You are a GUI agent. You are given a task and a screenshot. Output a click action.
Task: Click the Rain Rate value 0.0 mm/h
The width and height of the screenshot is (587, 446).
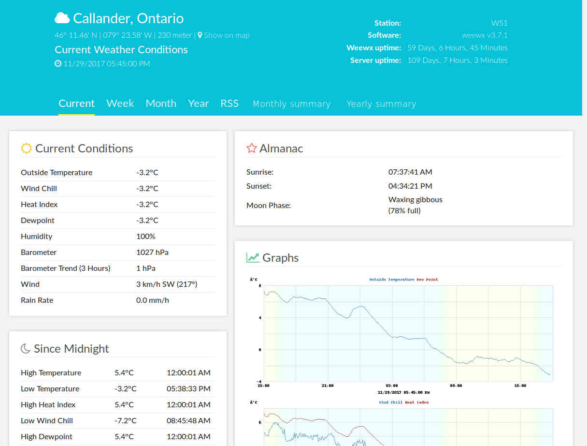pyautogui.click(x=153, y=300)
